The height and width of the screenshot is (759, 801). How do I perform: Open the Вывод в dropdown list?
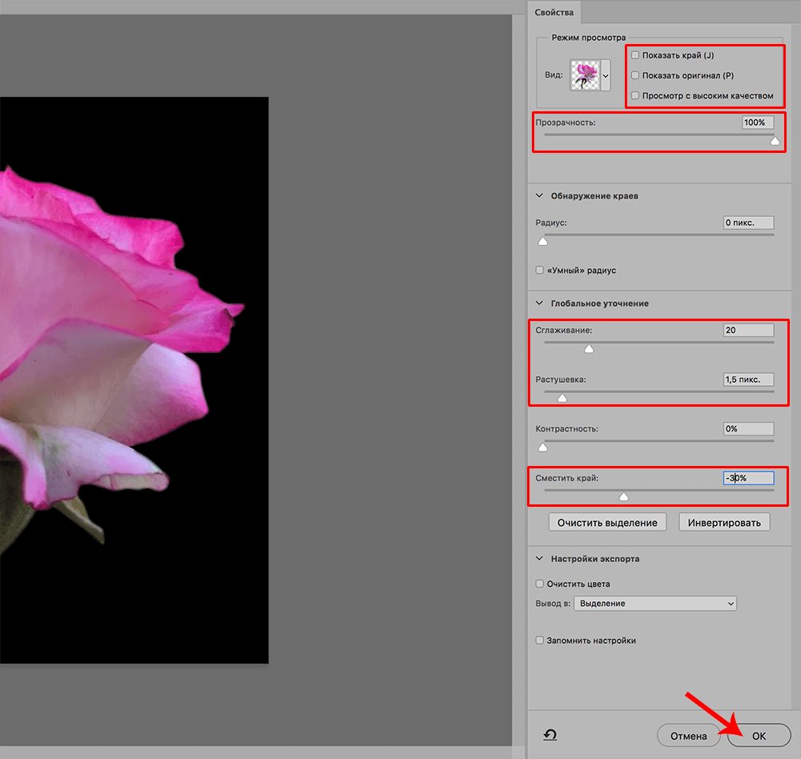tap(655, 603)
